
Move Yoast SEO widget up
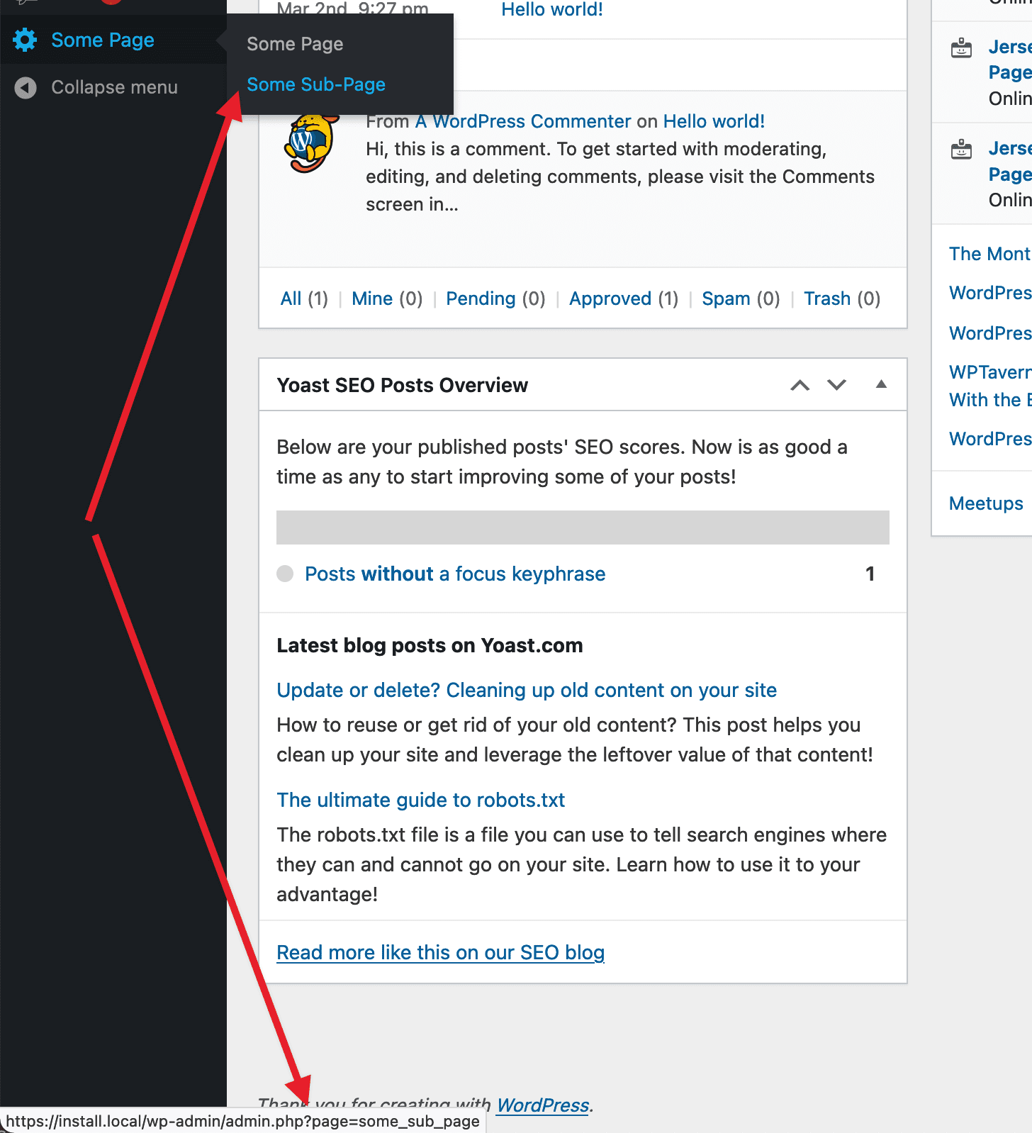(x=800, y=385)
